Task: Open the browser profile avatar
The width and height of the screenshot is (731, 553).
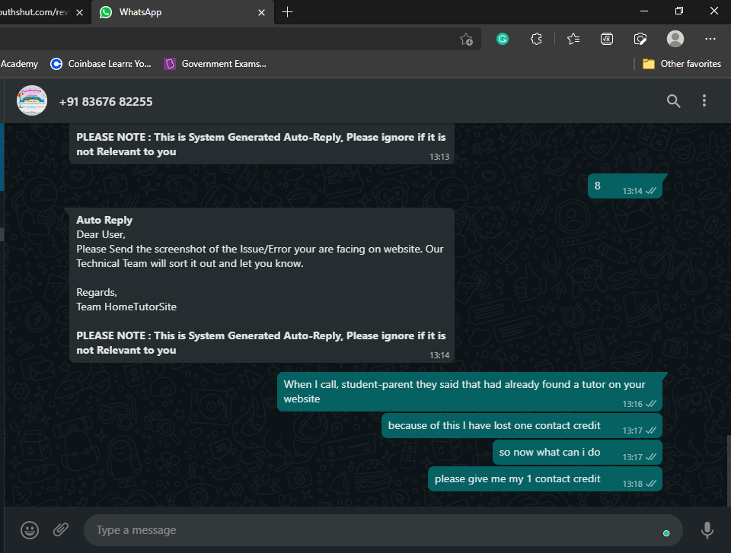Action: 675,39
